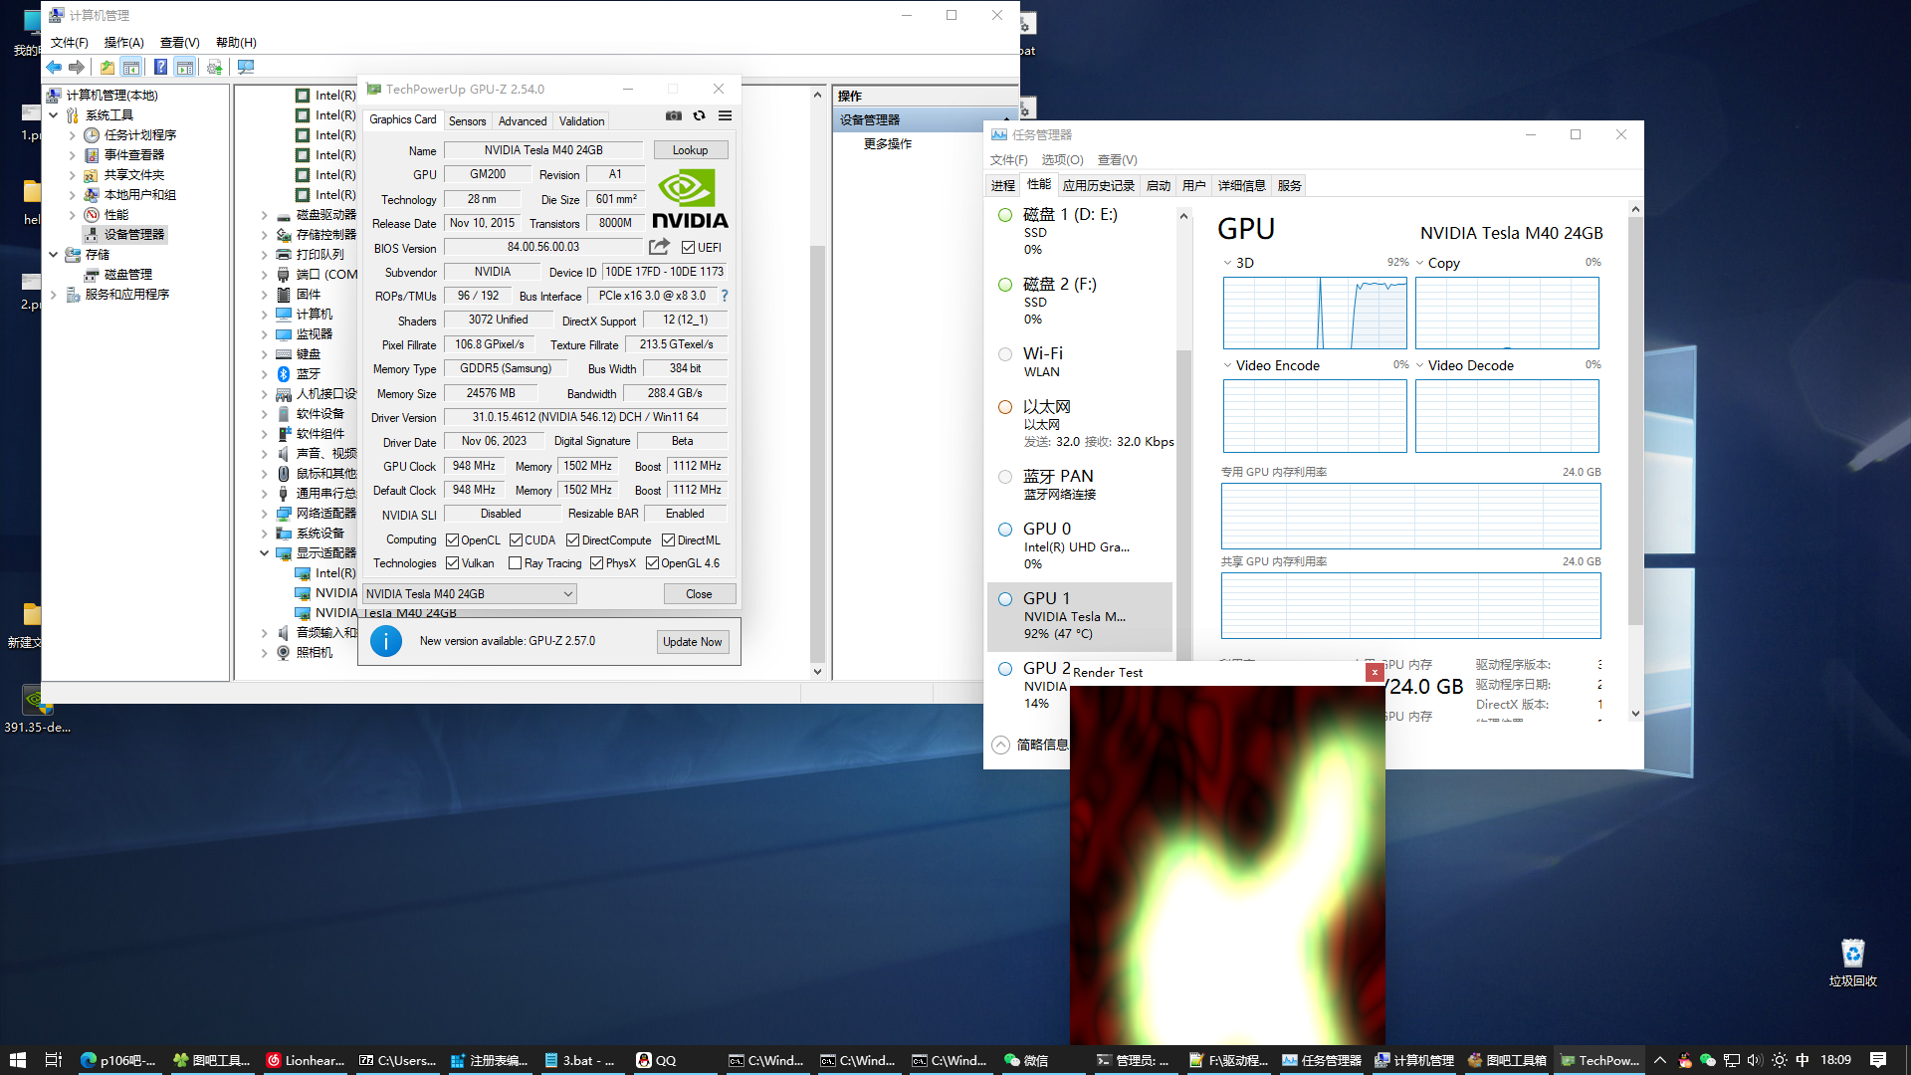Click the GPU-Z refresh icon

[700, 116]
